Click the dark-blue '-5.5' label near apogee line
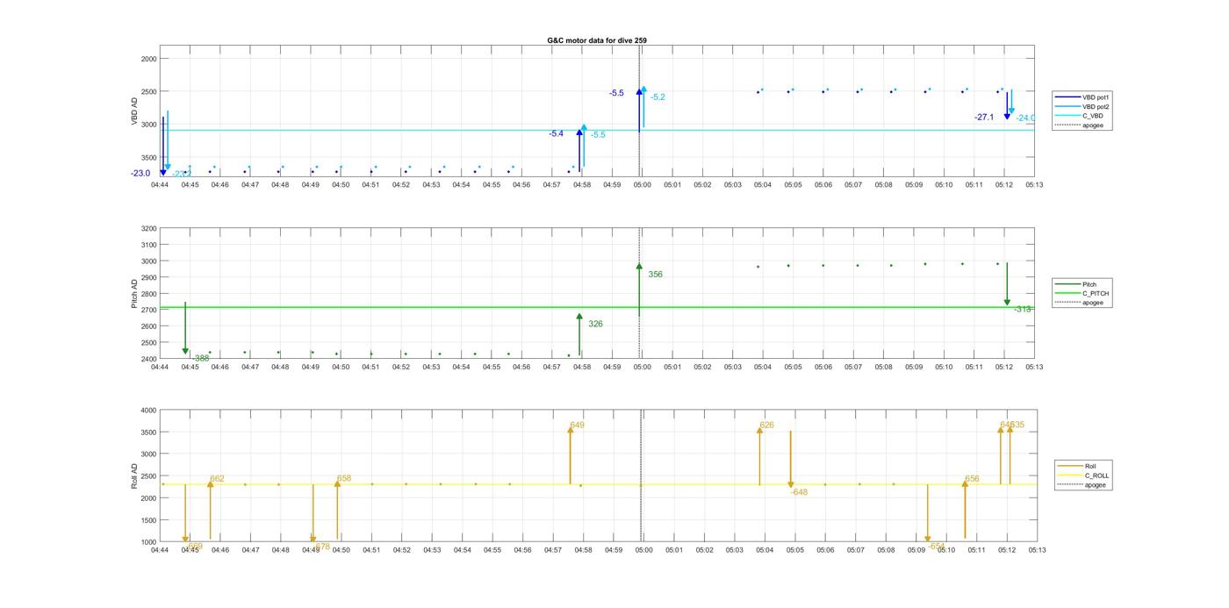This screenshot has height=608, width=1229. coord(616,93)
